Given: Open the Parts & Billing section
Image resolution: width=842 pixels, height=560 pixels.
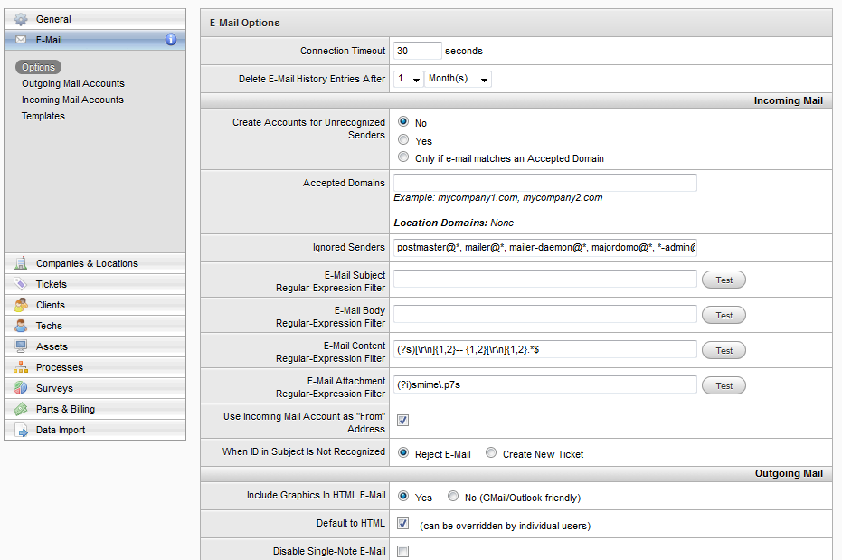Looking at the screenshot, I should coord(95,409).
